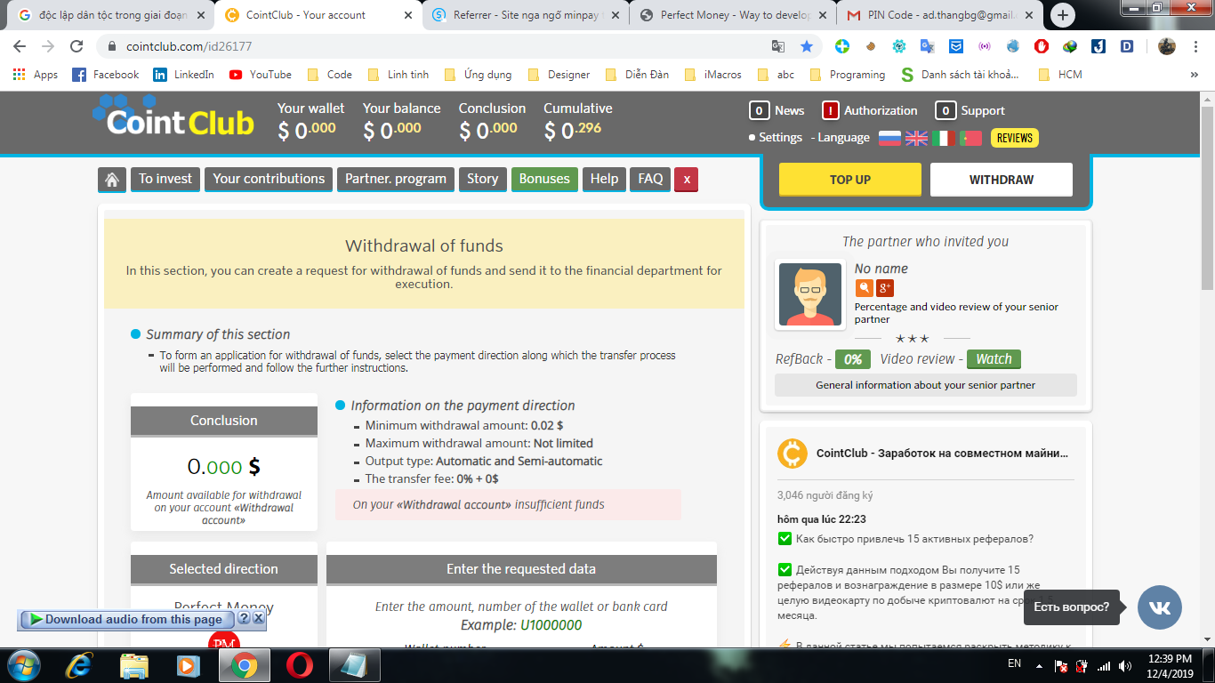Click the browser Reload button
Screen dimensions: 1215x683
[76, 46]
